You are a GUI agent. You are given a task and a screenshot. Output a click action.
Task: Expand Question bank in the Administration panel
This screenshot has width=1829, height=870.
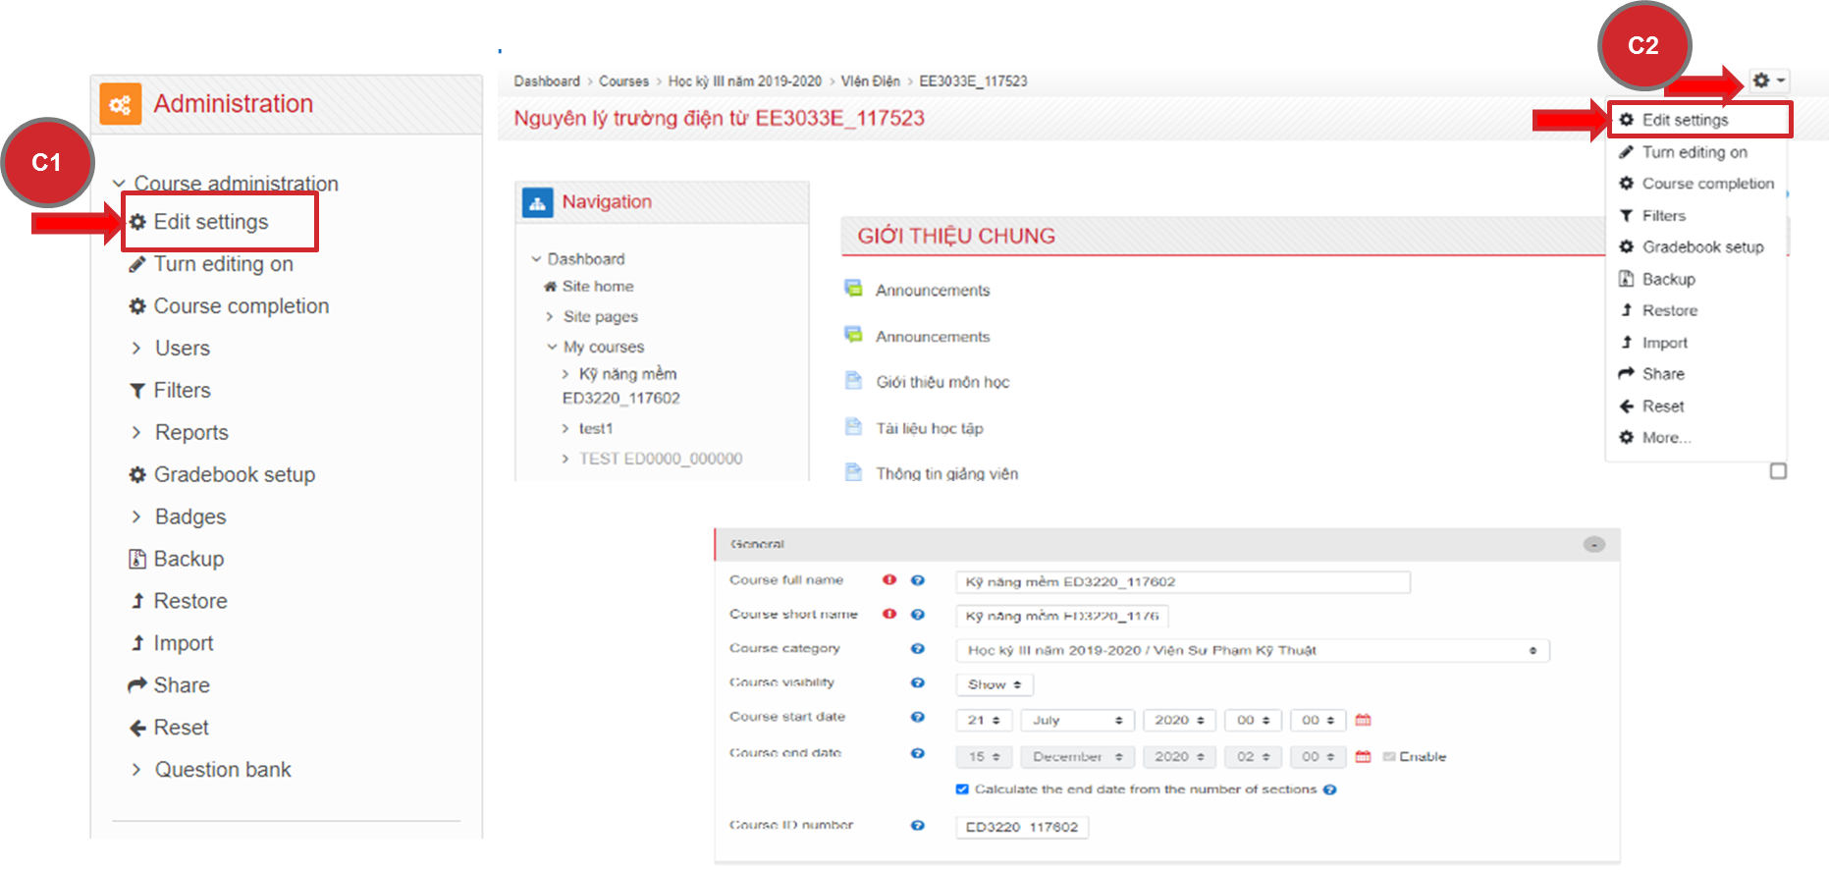pos(136,770)
